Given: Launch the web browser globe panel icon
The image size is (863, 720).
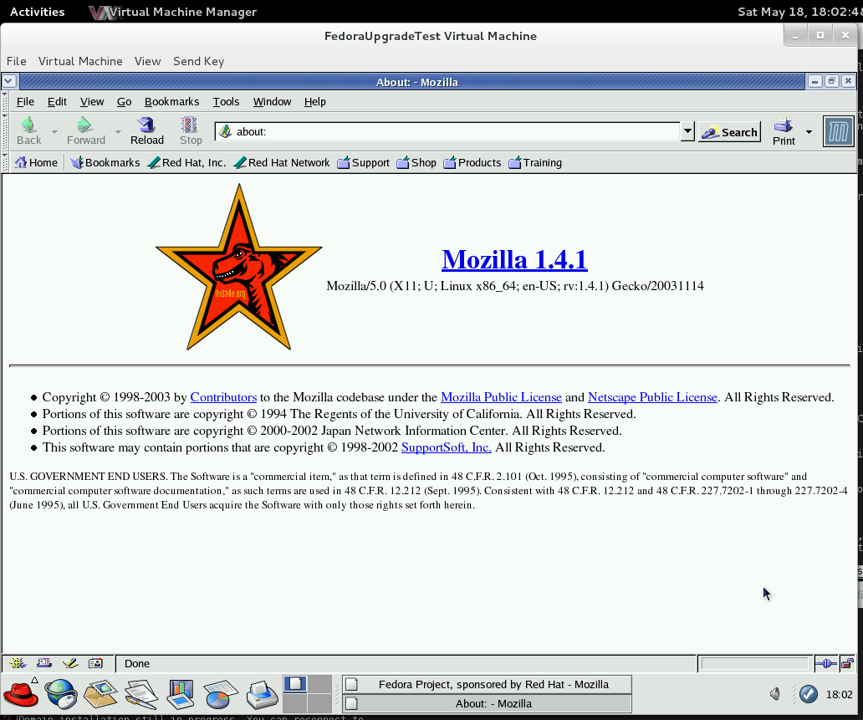Looking at the screenshot, I should (x=61, y=693).
